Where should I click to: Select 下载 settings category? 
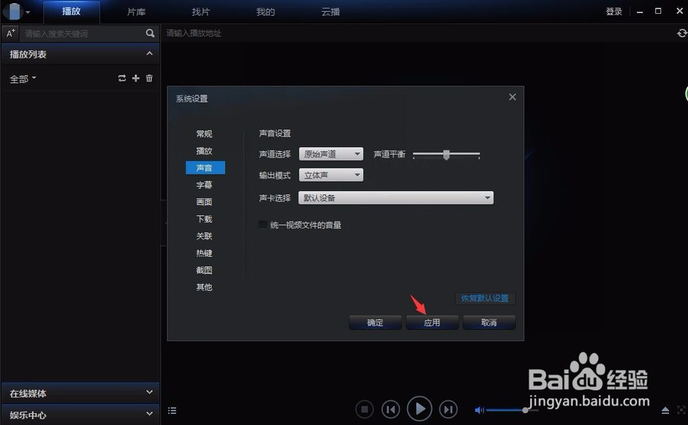click(204, 219)
